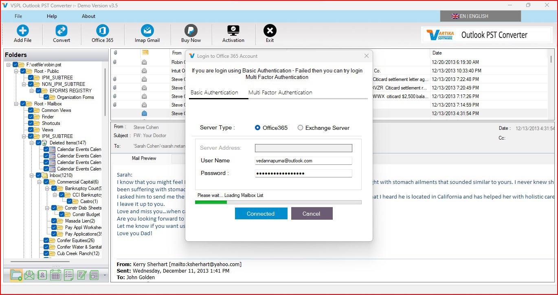558x295 pixels.
Task: Click the Add File toolbar icon
Action: 22,31
